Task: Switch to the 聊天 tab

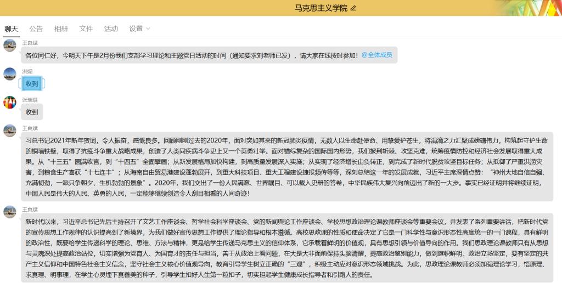Action: (11, 29)
